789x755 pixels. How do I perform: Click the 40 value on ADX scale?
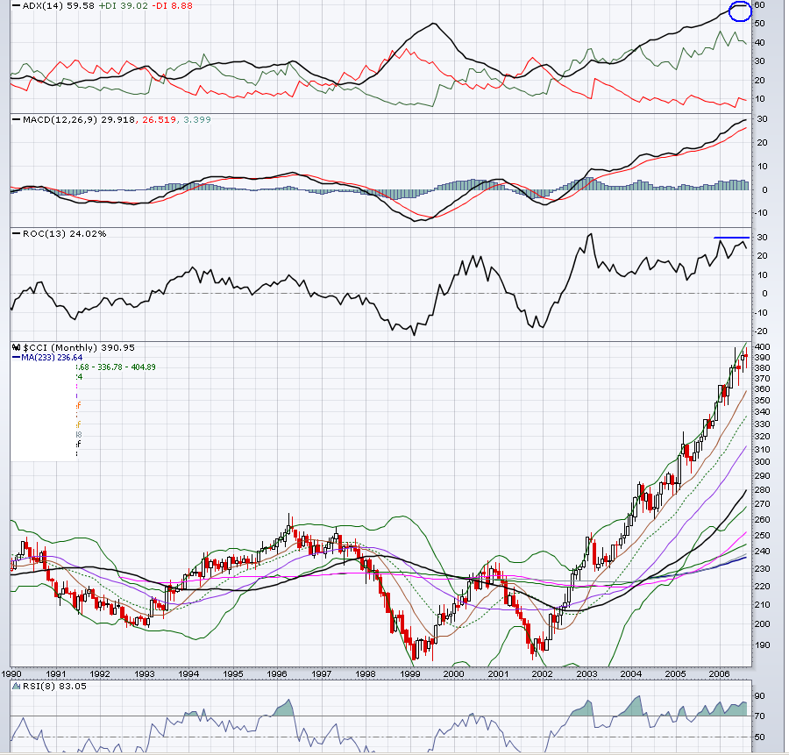tap(759, 43)
